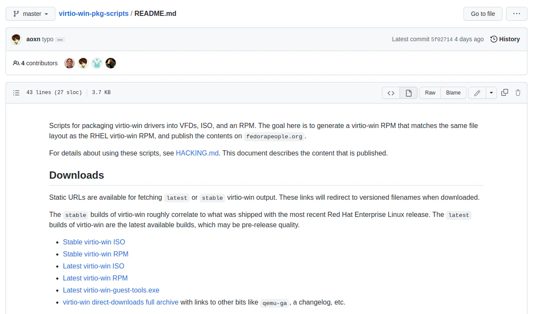Click the first contributor avatar

click(70, 63)
